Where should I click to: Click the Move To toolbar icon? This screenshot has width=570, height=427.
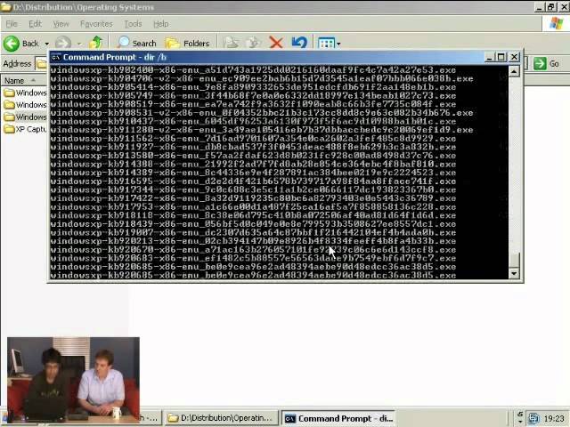click(232, 44)
